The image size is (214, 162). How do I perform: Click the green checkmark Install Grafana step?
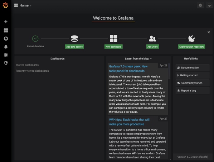coord(35,39)
